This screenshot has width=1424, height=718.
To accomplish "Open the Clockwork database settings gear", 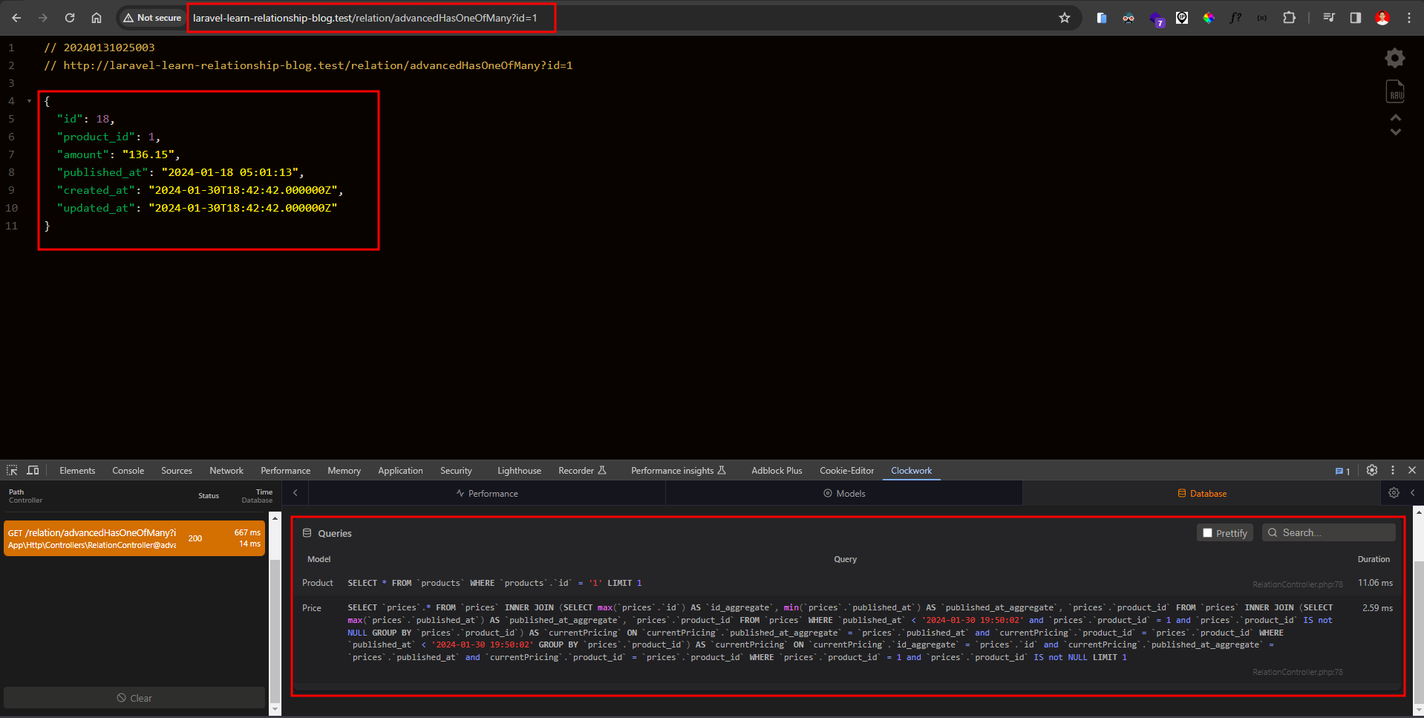I will (1394, 493).
